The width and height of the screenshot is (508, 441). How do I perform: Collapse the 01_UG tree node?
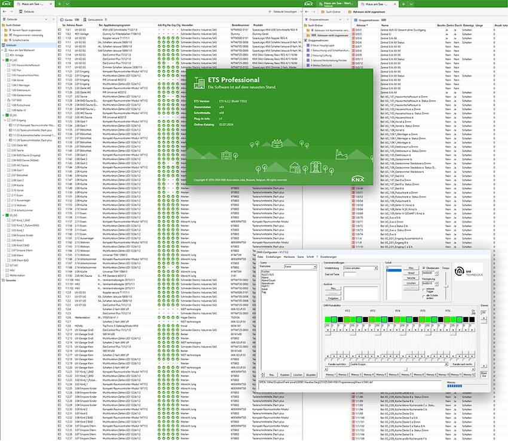(4, 60)
